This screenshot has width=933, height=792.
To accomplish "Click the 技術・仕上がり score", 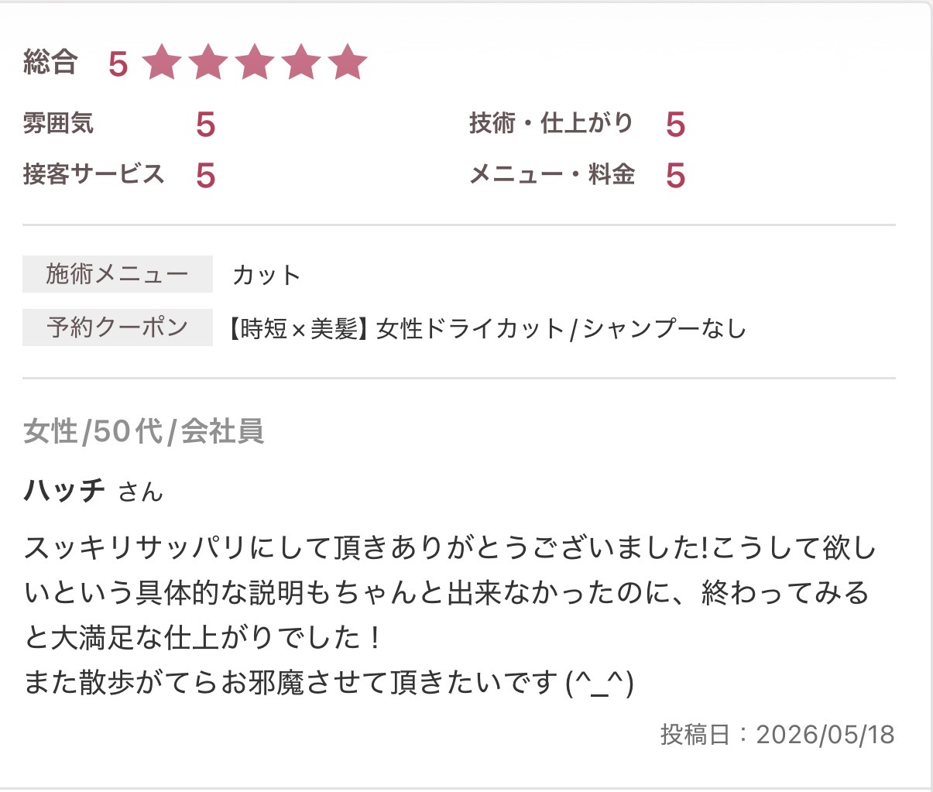I will 675,125.
